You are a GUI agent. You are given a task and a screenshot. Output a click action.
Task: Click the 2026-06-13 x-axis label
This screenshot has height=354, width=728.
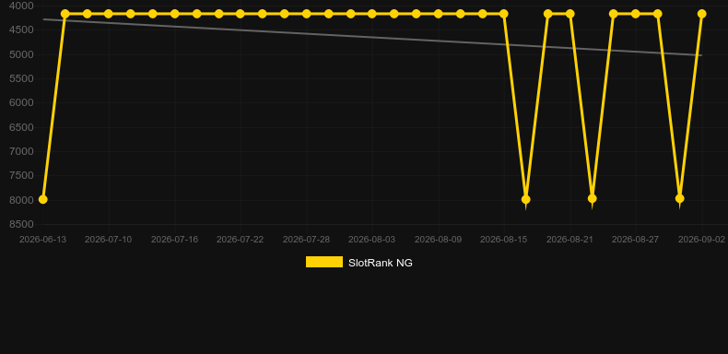(x=42, y=240)
